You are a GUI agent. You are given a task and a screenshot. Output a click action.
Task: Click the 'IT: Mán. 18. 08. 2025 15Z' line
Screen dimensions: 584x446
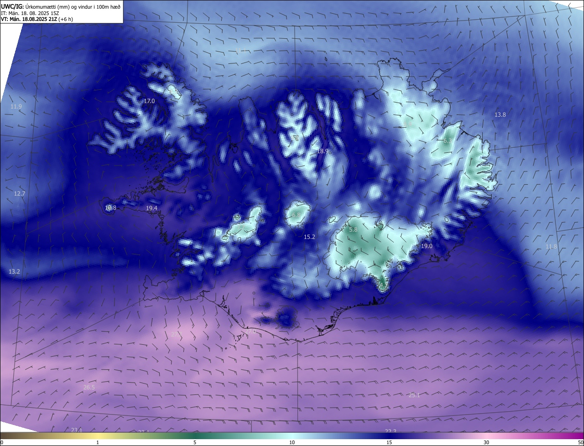pyautogui.click(x=30, y=13)
